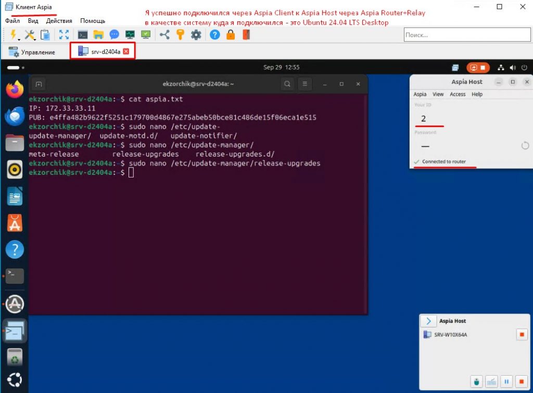Open the wrench and screwdriver tools dropdown
This screenshot has height=393, width=533.
30,35
